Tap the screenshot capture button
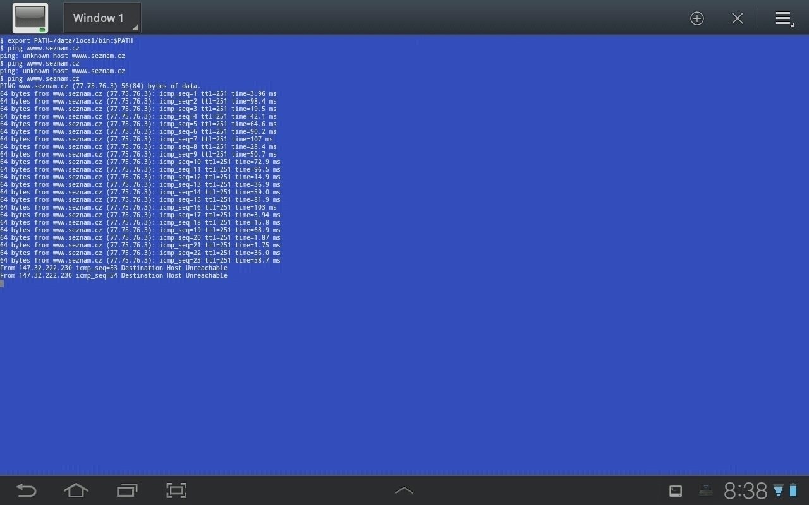The width and height of the screenshot is (809, 505). coord(176,490)
